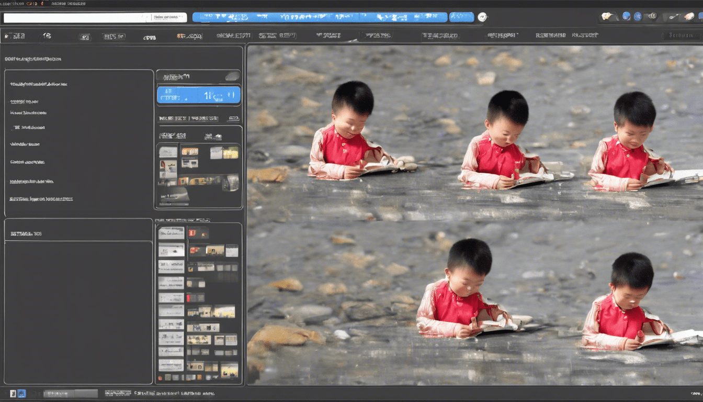Select the blue highlighted row in the middle panel
Screen dimensions: 703x402
point(199,95)
